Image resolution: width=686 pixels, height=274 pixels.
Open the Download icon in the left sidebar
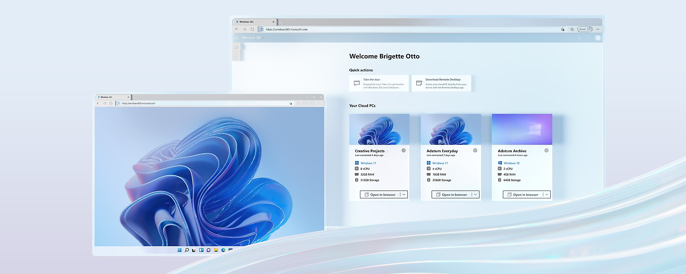(236, 56)
